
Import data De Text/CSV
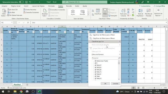pos(13,10)
